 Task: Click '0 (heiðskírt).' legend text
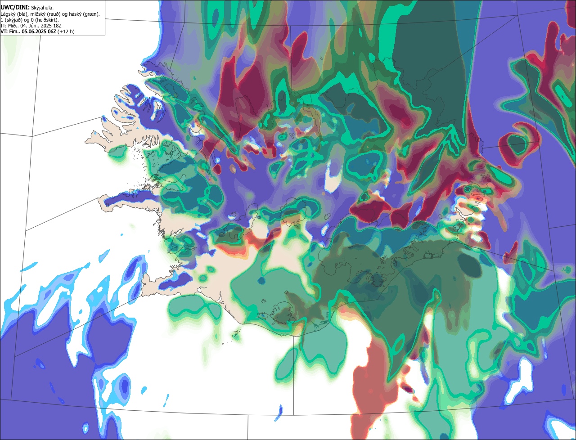pos(45,20)
